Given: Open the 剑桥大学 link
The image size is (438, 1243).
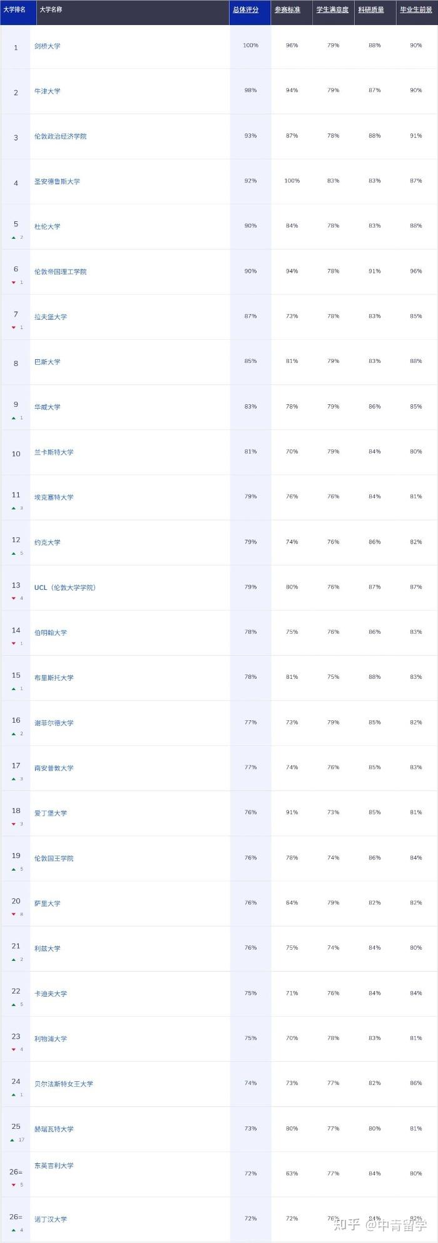Looking at the screenshot, I should click(x=48, y=46).
